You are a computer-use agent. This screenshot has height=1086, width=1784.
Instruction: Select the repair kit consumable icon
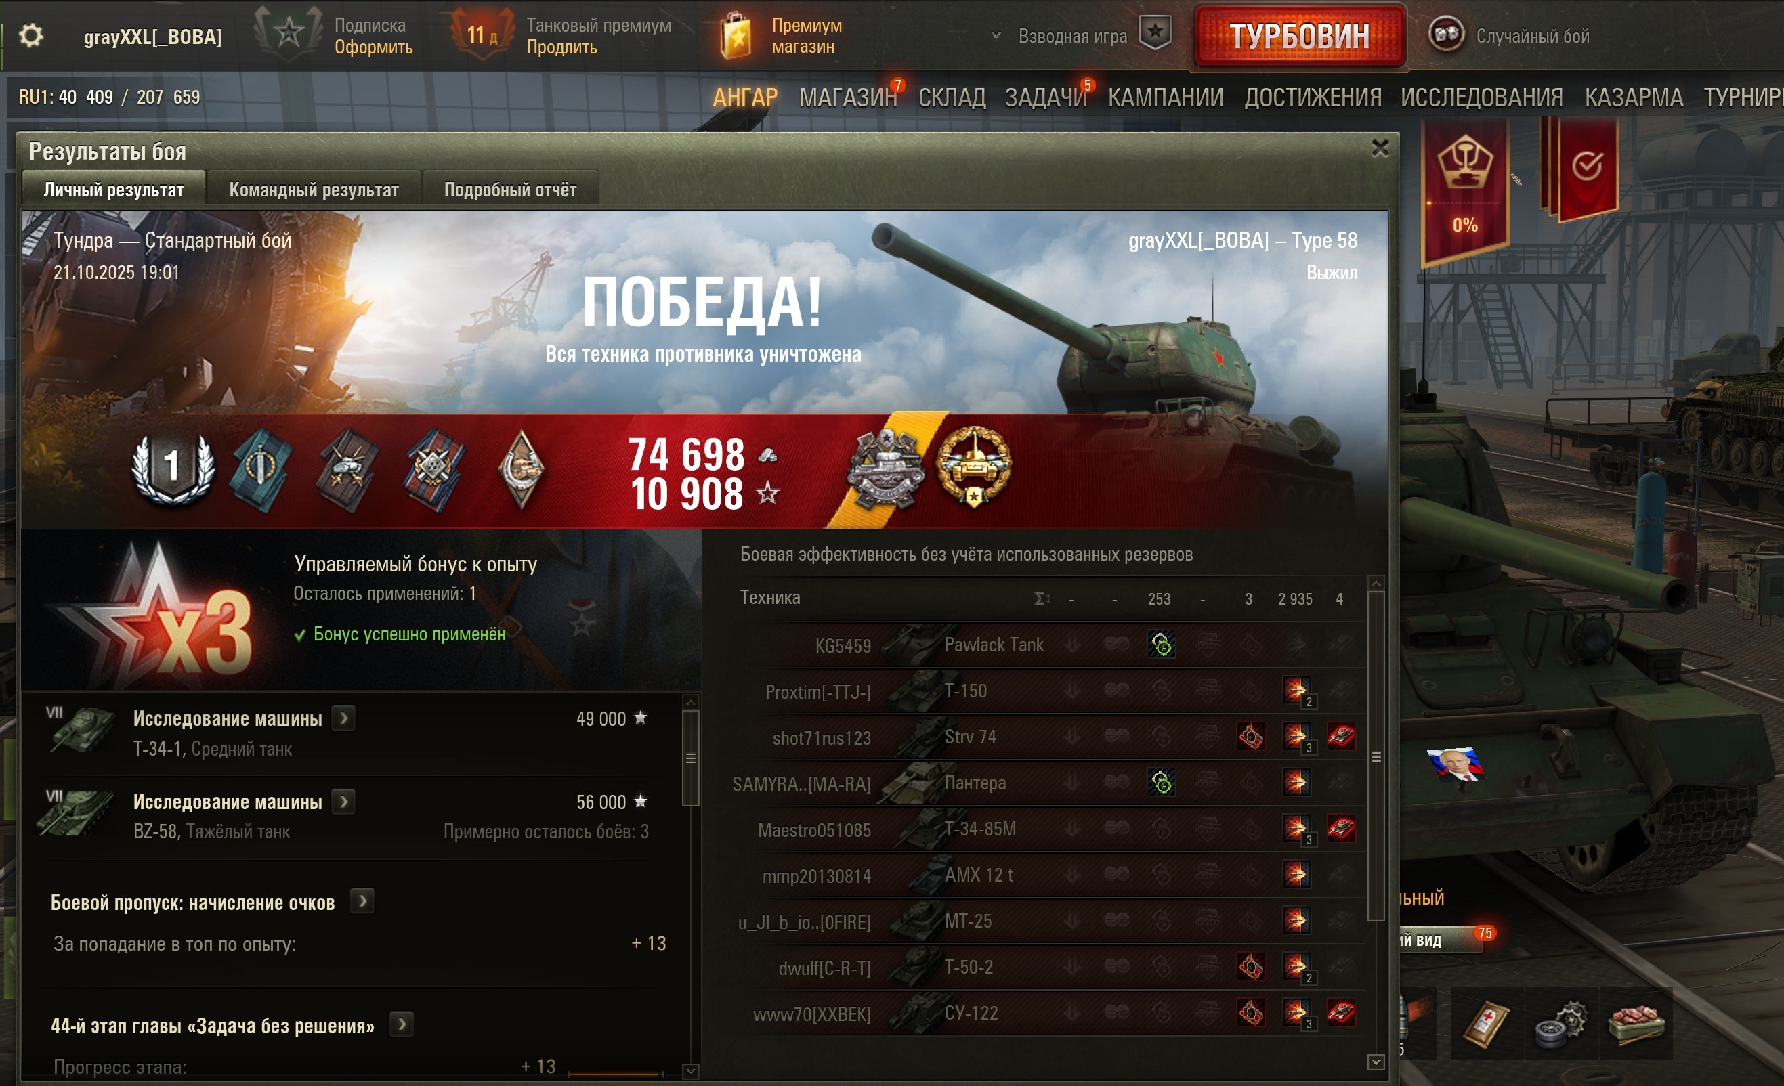pyautogui.click(x=1560, y=1024)
